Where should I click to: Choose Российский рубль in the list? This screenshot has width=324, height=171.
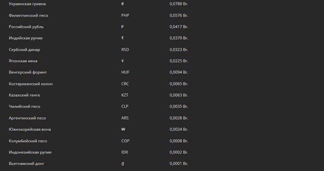click(x=26, y=26)
